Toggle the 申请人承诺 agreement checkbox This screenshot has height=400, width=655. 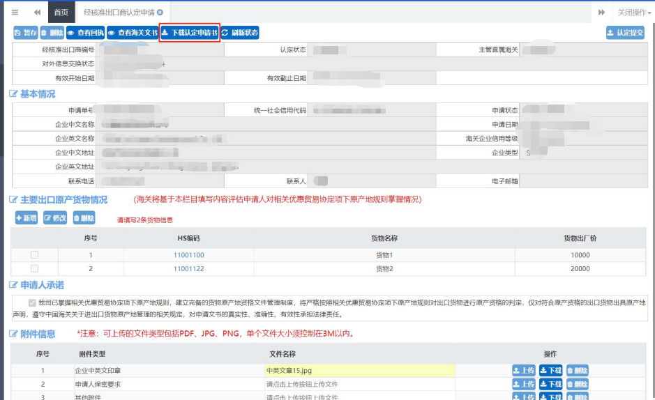(32, 303)
